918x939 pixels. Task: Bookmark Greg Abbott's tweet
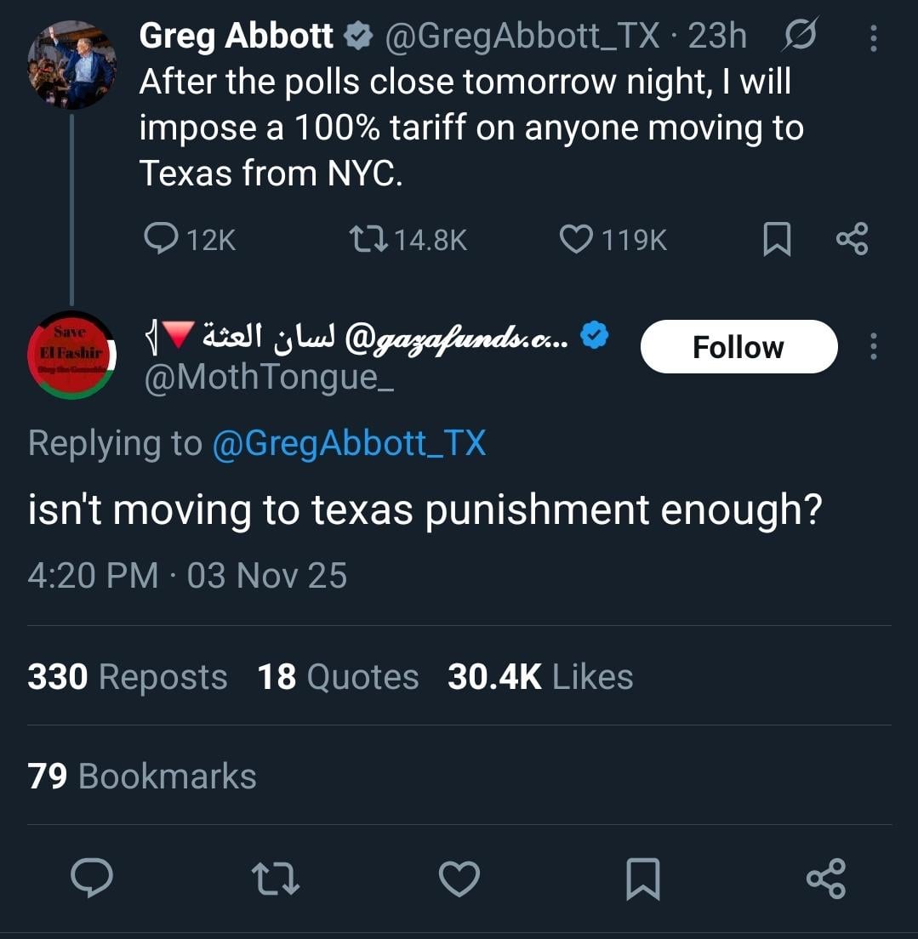pyautogui.click(x=776, y=239)
